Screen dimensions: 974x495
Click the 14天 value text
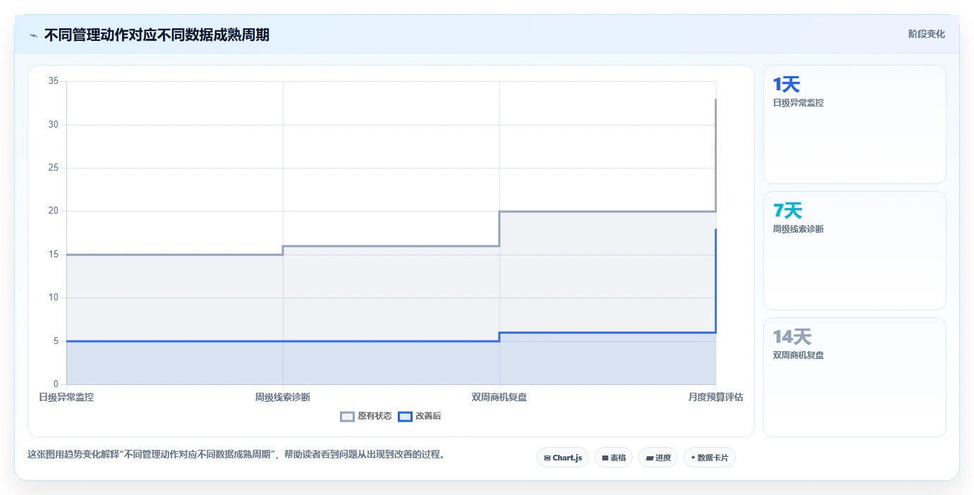(792, 336)
